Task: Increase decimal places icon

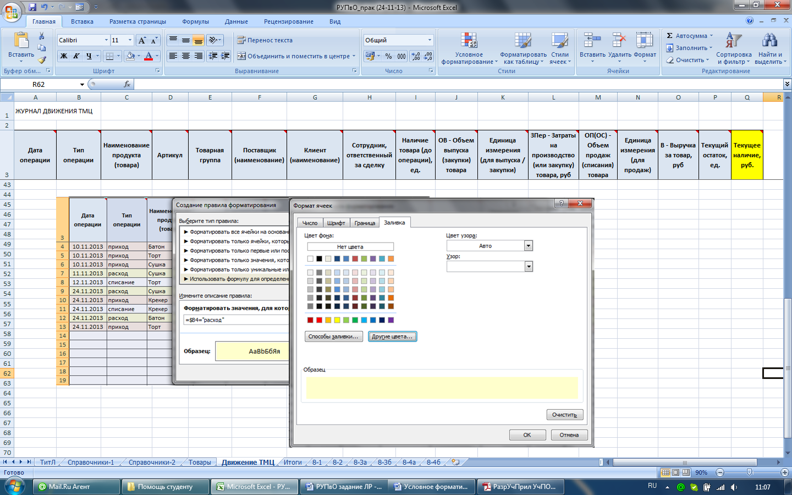Action: pos(415,56)
